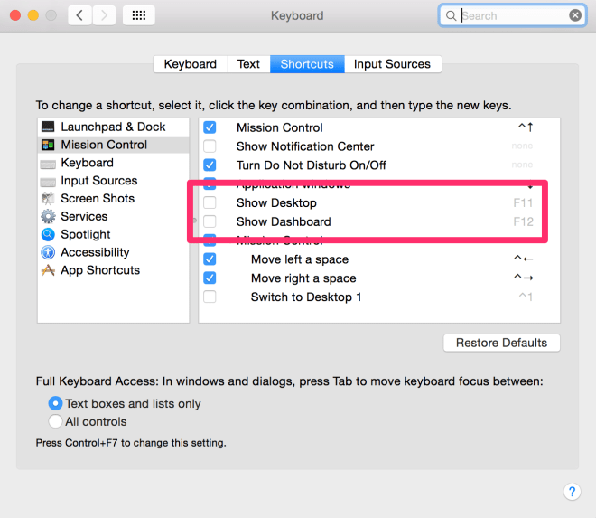Screen dimensions: 596x518
Task: Open App Shortcuts category icon
Action: (x=48, y=270)
